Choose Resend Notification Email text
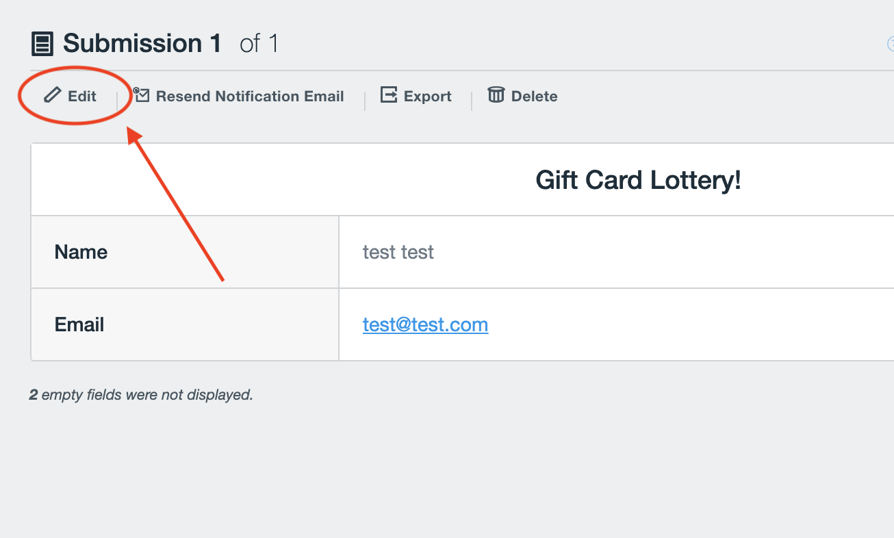 (x=250, y=97)
